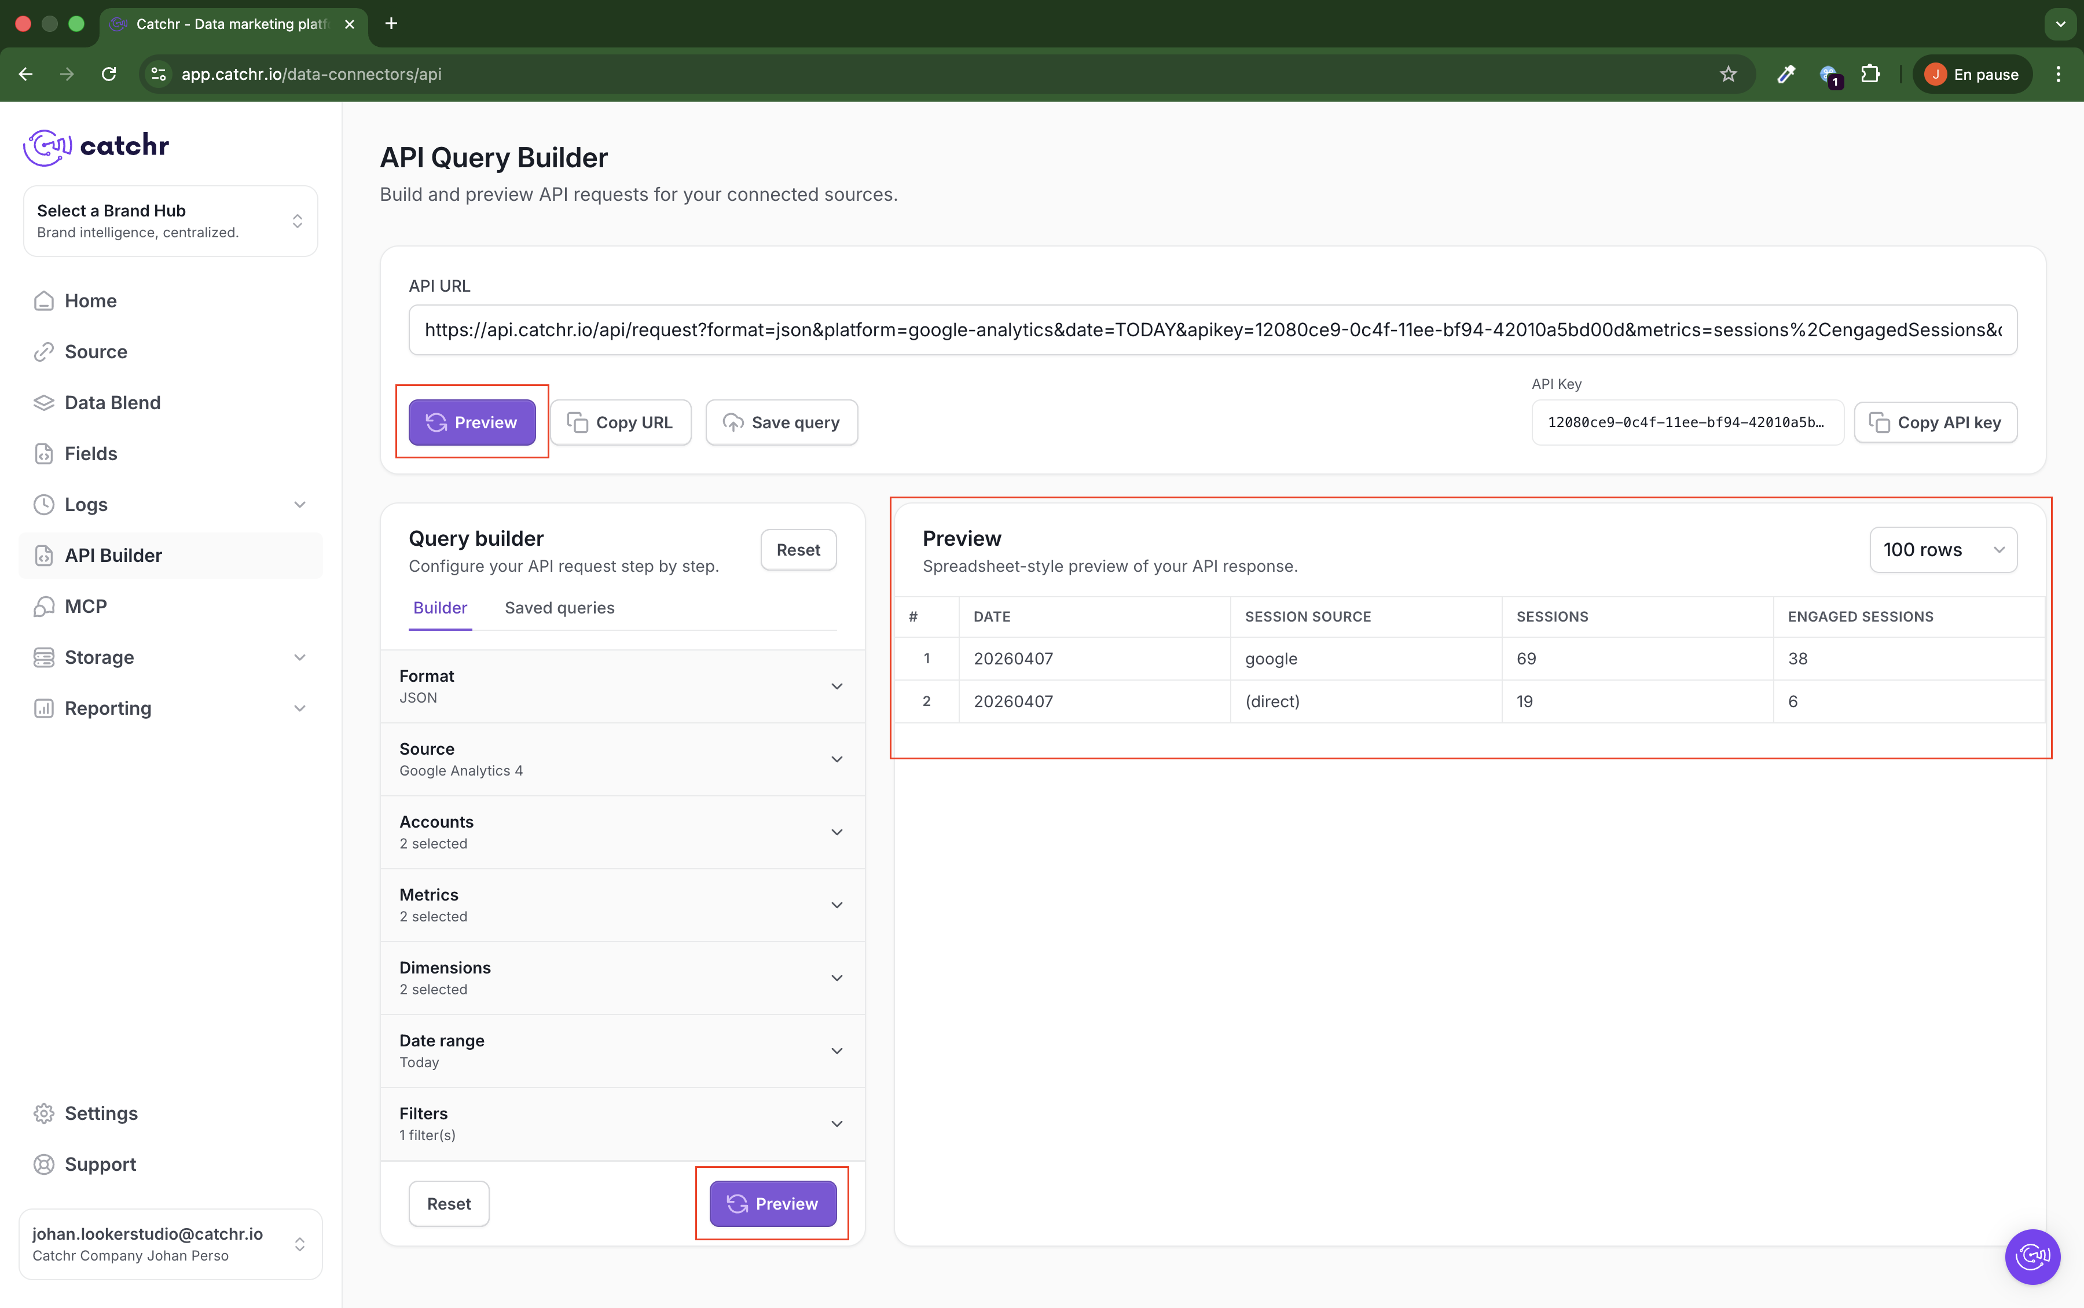Switch to the Saved queries tab
Viewport: 2084px width, 1308px height.
pos(559,608)
